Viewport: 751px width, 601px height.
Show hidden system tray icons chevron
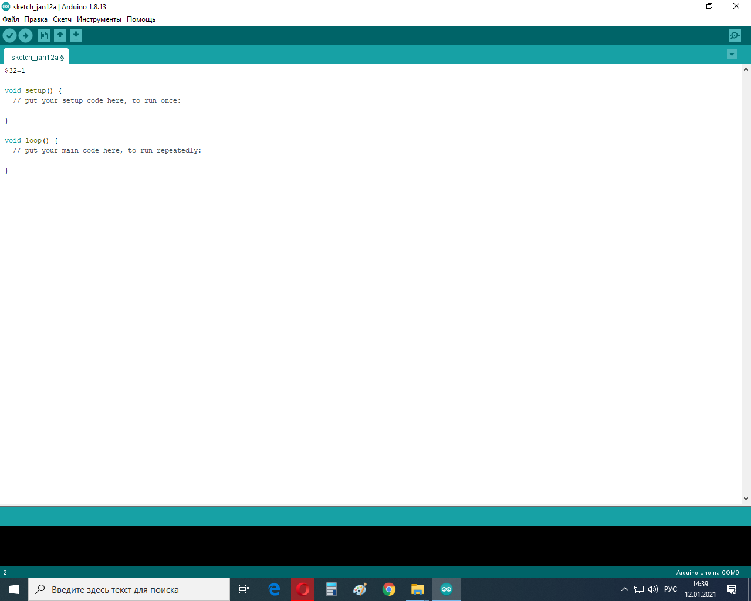click(625, 589)
